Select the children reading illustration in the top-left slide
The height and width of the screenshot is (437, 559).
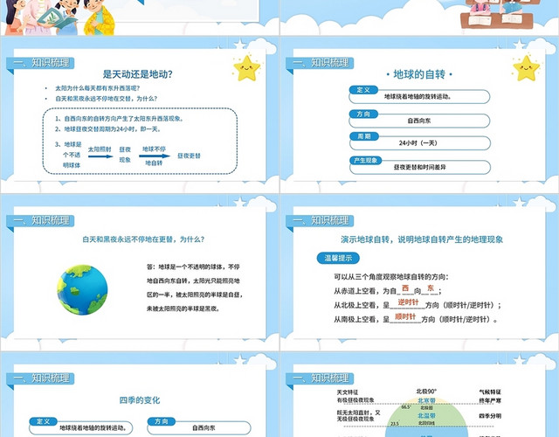coord(59,17)
